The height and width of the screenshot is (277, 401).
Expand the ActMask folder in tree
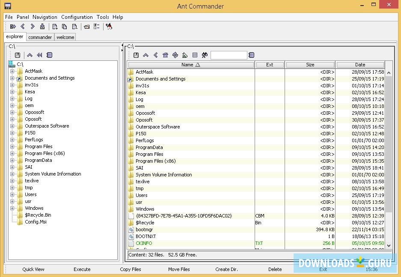pyautogui.click(x=12, y=71)
